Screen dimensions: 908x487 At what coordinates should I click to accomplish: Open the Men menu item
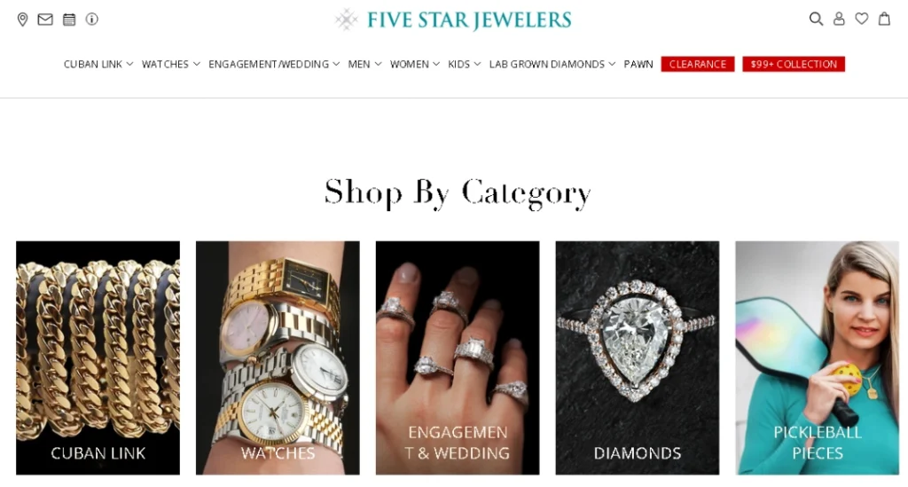point(364,64)
